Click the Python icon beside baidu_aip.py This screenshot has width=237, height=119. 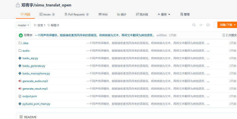click(x=20, y=58)
